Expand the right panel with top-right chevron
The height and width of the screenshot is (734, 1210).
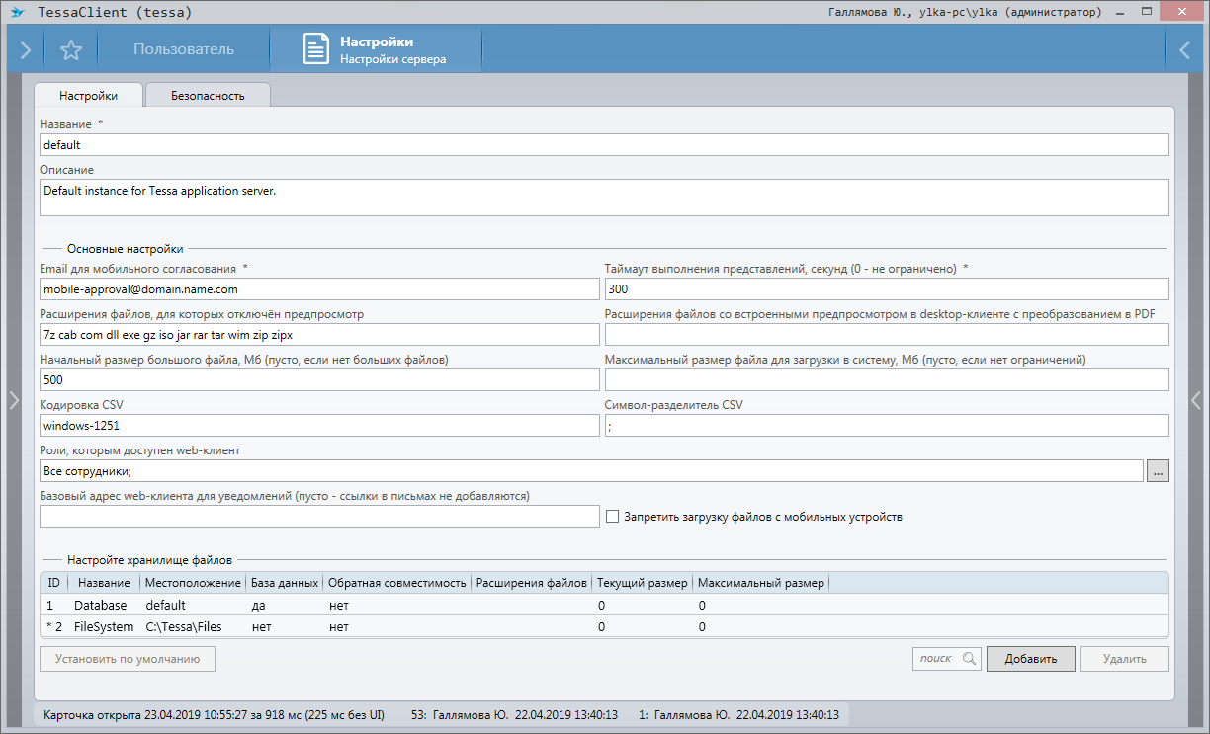pyautogui.click(x=1184, y=50)
